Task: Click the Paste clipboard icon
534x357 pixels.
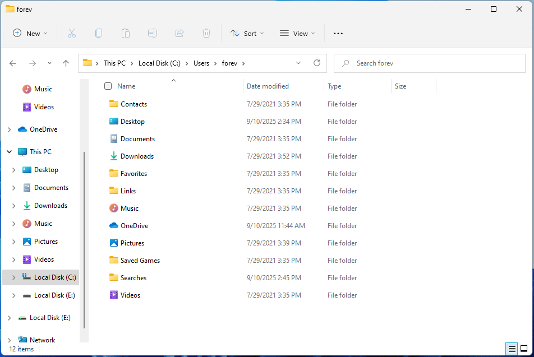Action: (126, 34)
